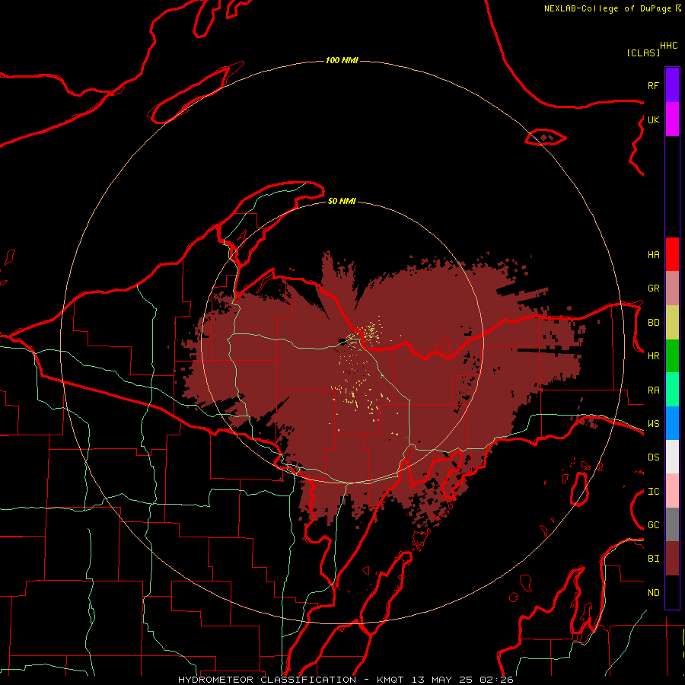
Task: Click the RA light green legend swatch
Action: tap(672, 390)
